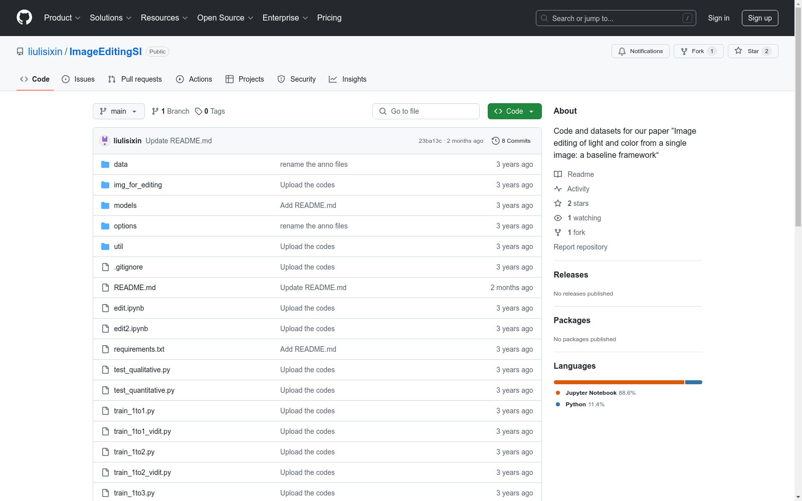Expand the Solutions menu
802x501 pixels.
(x=111, y=18)
